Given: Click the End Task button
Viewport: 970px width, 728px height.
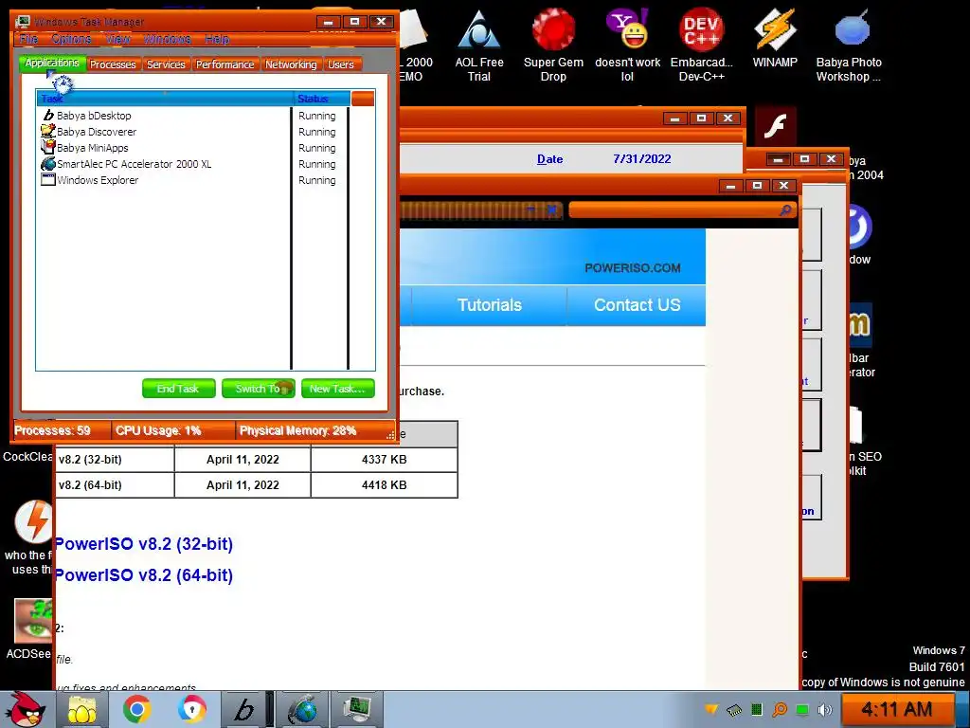Looking at the screenshot, I should pyautogui.click(x=179, y=388).
